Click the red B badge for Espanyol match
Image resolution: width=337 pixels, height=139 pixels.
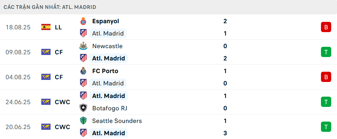tap(326, 27)
